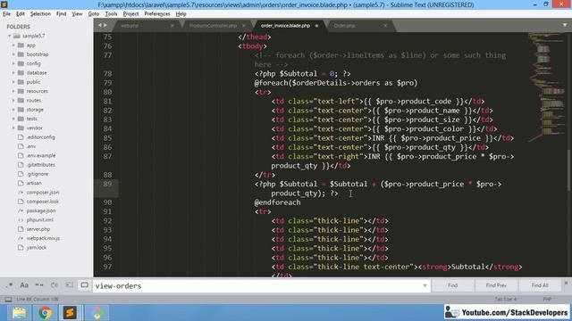This screenshot has width=572, height=321.
Task: Open composer.json in the sidebar
Action: pos(42,193)
